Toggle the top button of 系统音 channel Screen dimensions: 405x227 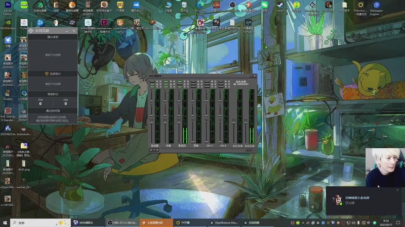click(x=152, y=82)
